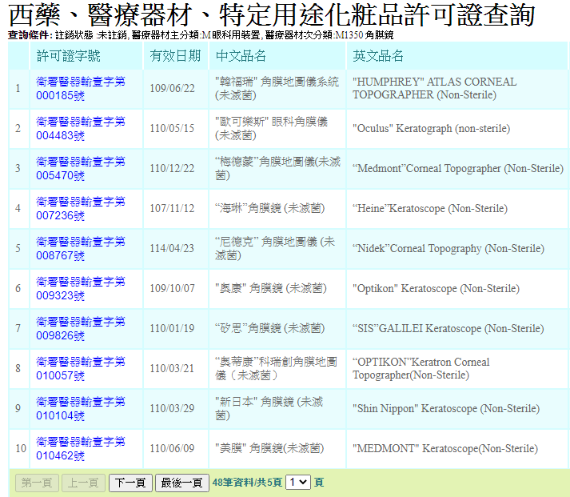
Task: Open license link 衛署醫器輸壹字第008767號
Action: click(x=80, y=248)
